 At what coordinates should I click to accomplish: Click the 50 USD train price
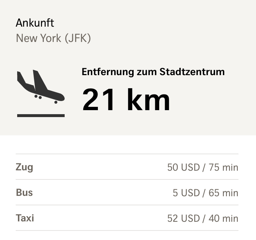tap(183, 167)
